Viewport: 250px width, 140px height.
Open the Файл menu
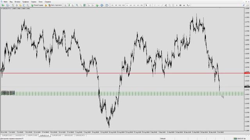(5, 2)
